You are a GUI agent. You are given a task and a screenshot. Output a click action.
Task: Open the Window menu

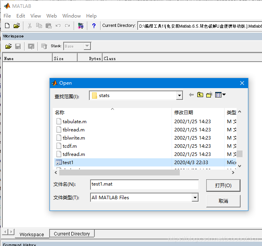[x=71, y=16]
